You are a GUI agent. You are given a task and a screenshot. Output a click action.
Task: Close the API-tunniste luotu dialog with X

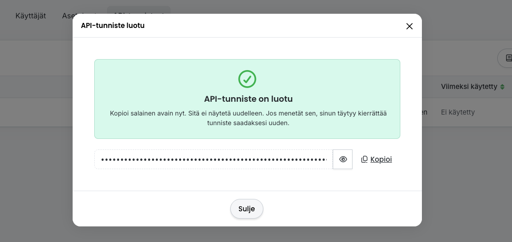click(409, 26)
